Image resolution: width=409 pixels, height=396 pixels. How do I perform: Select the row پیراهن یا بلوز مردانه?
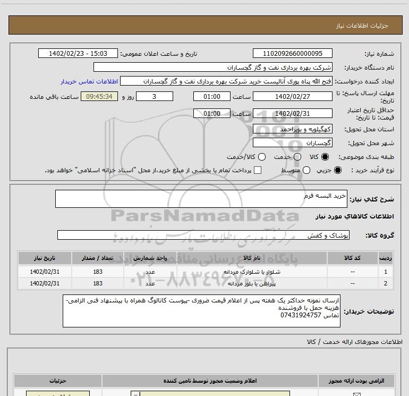[206, 283]
